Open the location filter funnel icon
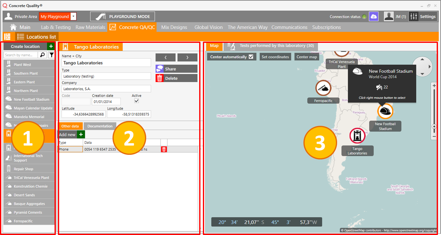Screen dimensions: 441x235 pyautogui.click(x=51, y=55)
